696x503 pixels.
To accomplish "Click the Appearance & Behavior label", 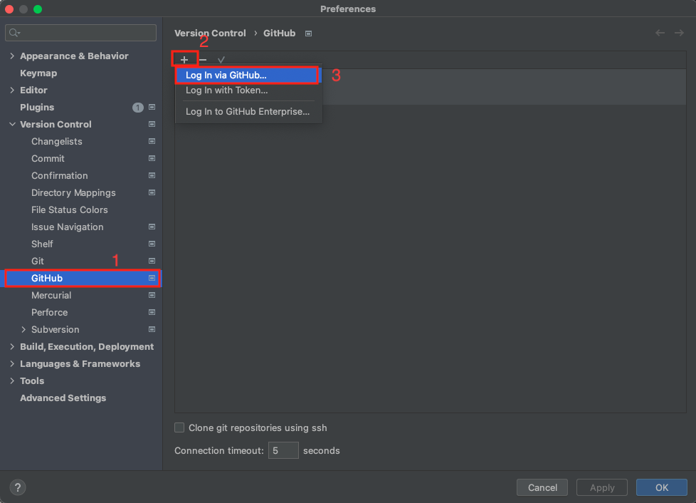I will pos(74,56).
